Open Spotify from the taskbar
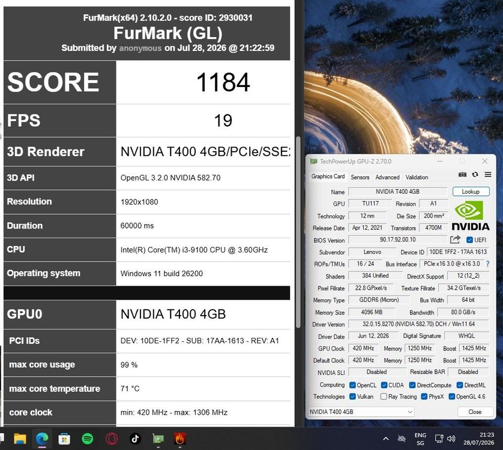This screenshot has height=450, width=503. click(88, 439)
